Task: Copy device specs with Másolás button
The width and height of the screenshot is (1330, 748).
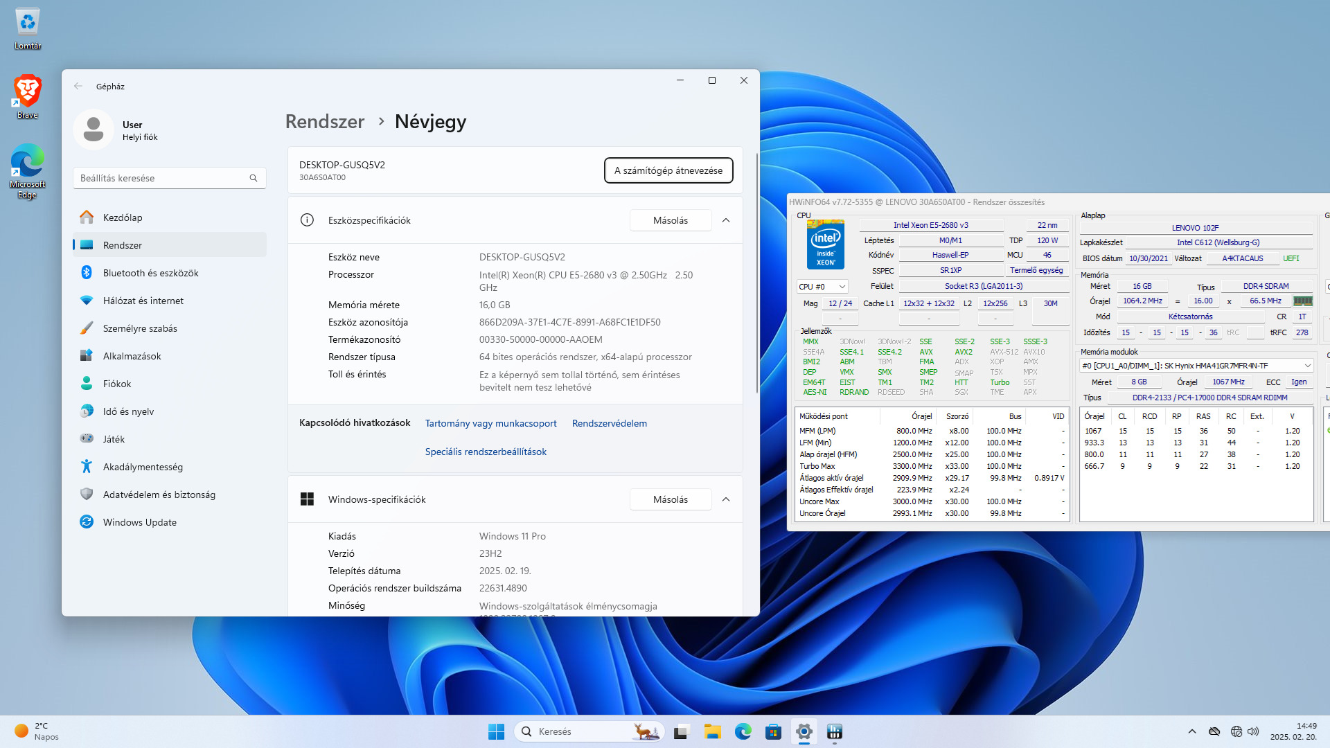Action: coord(670,220)
